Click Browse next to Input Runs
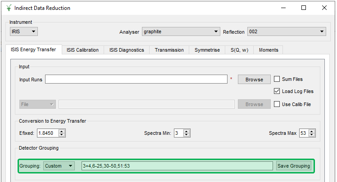 click(x=254, y=80)
